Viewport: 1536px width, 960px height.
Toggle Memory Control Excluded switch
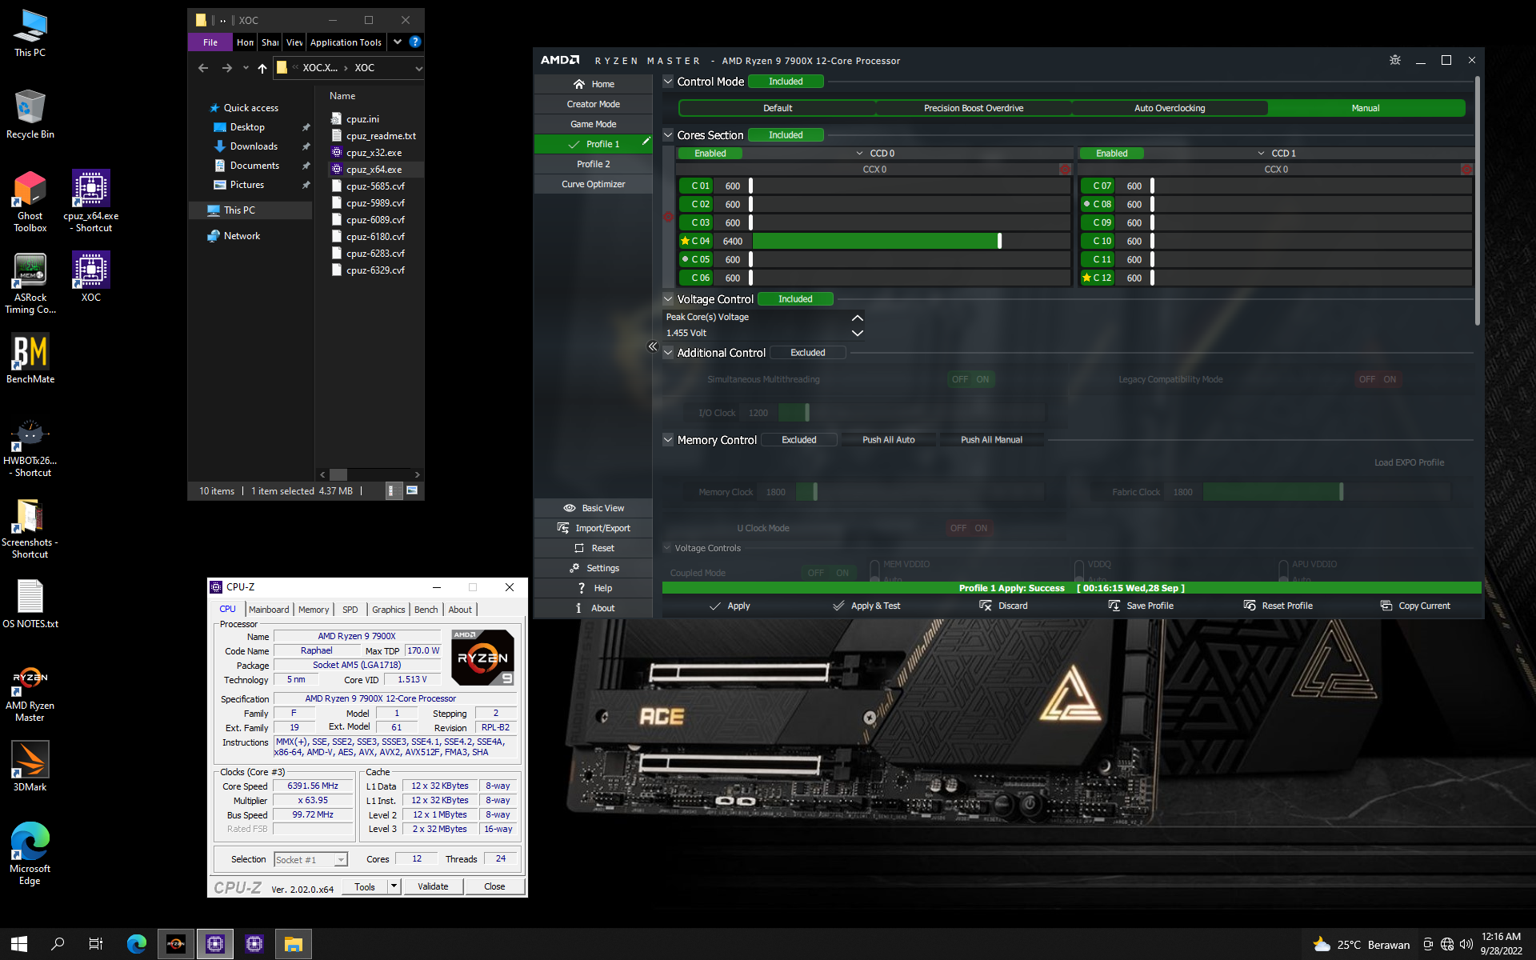point(799,440)
